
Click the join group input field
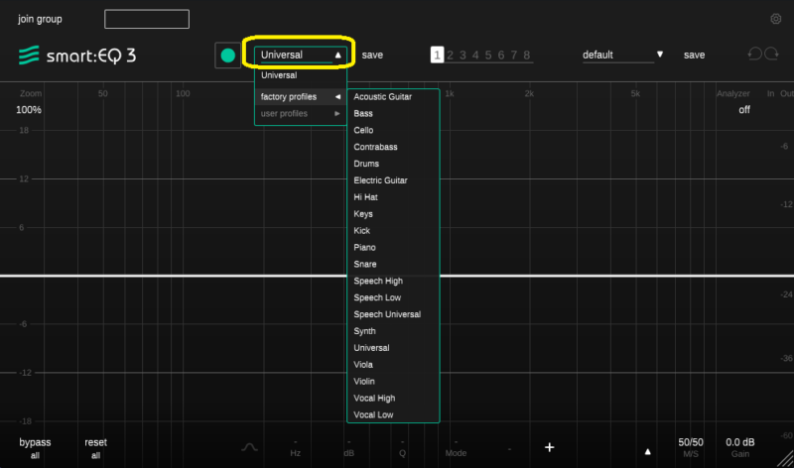coord(146,19)
